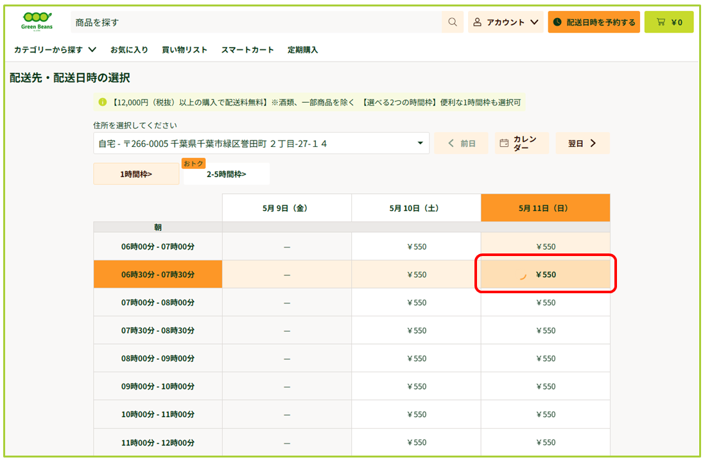The height and width of the screenshot is (462, 703).
Task: Click the 定期購入 navigation link
Action: point(302,49)
